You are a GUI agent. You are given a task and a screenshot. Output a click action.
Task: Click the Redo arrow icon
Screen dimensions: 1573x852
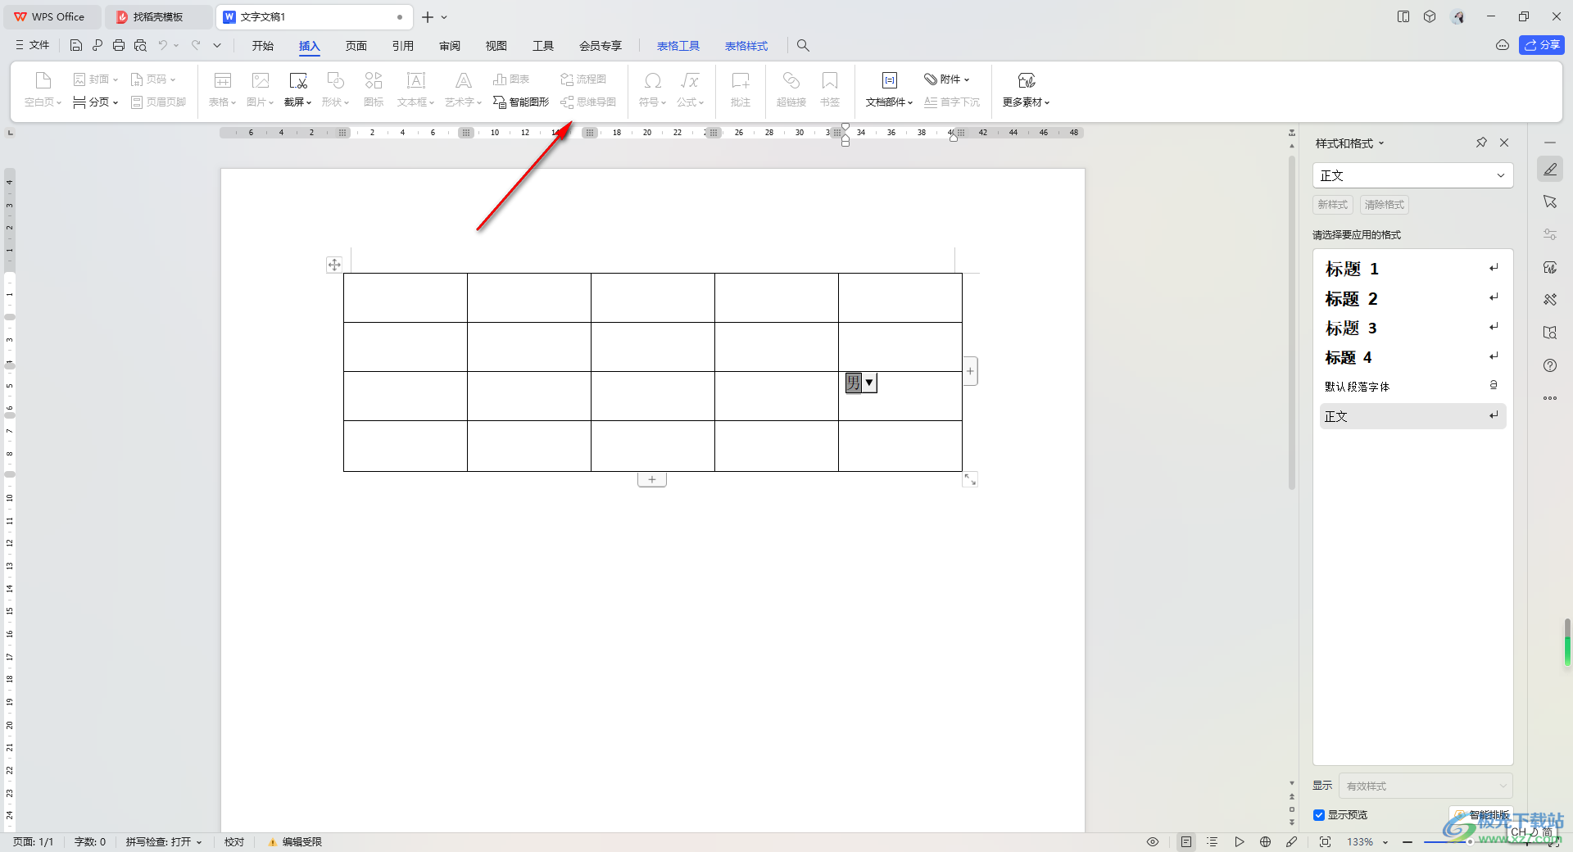[196, 46]
